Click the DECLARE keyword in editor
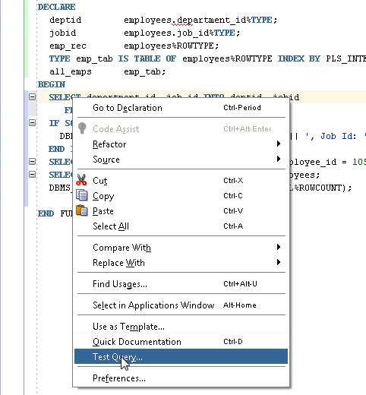Image resolution: width=366 pixels, height=395 pixels. click(x=56, y=7)
